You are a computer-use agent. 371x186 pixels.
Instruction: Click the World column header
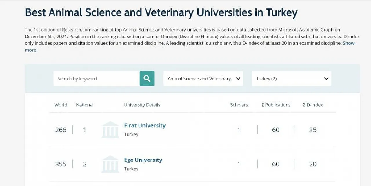point(61,105)
